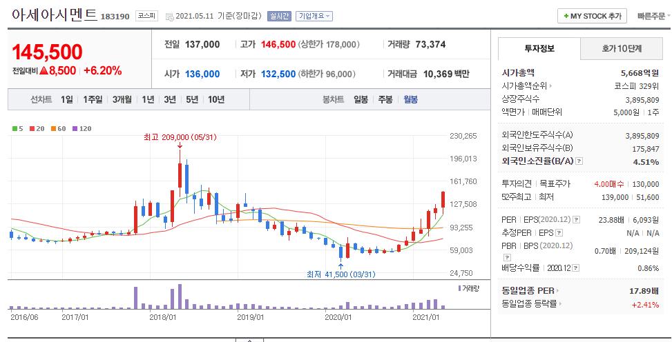Switch to 투자정보 tab
The image size is (672, 342).
[539, 48]
